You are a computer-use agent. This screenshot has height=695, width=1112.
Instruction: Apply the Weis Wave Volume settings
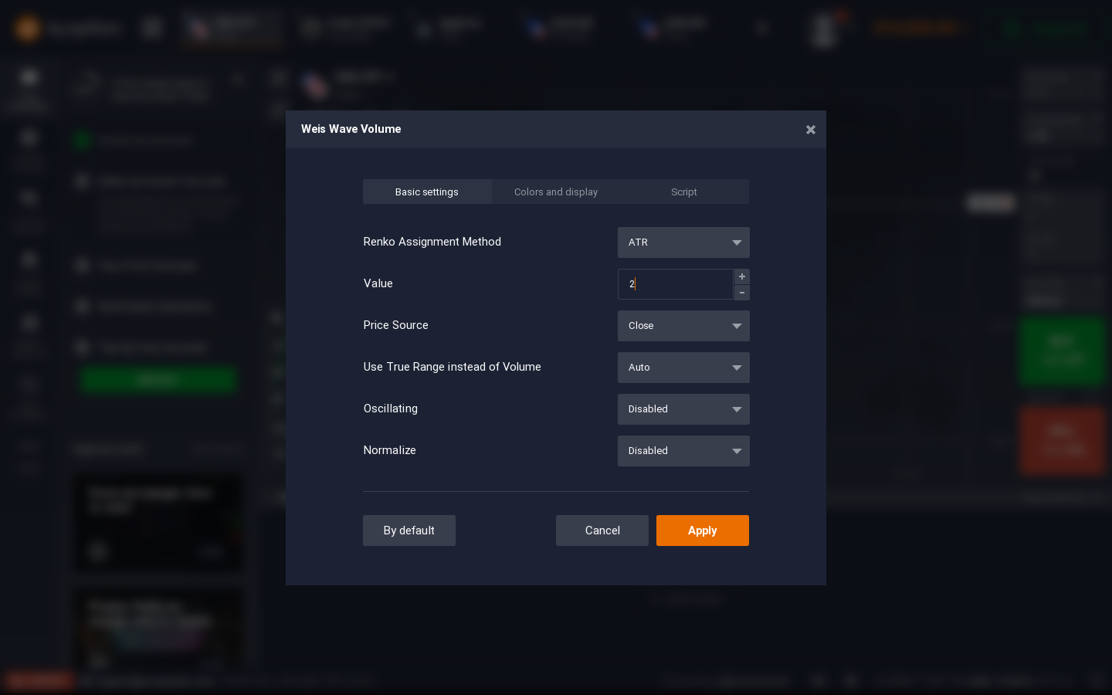click(703, 531)
